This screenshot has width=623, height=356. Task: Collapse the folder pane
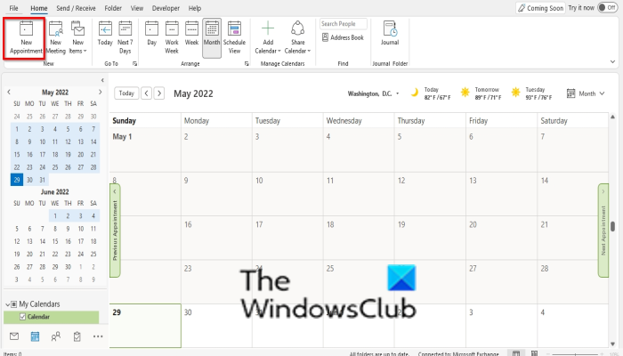coord(102,80)
